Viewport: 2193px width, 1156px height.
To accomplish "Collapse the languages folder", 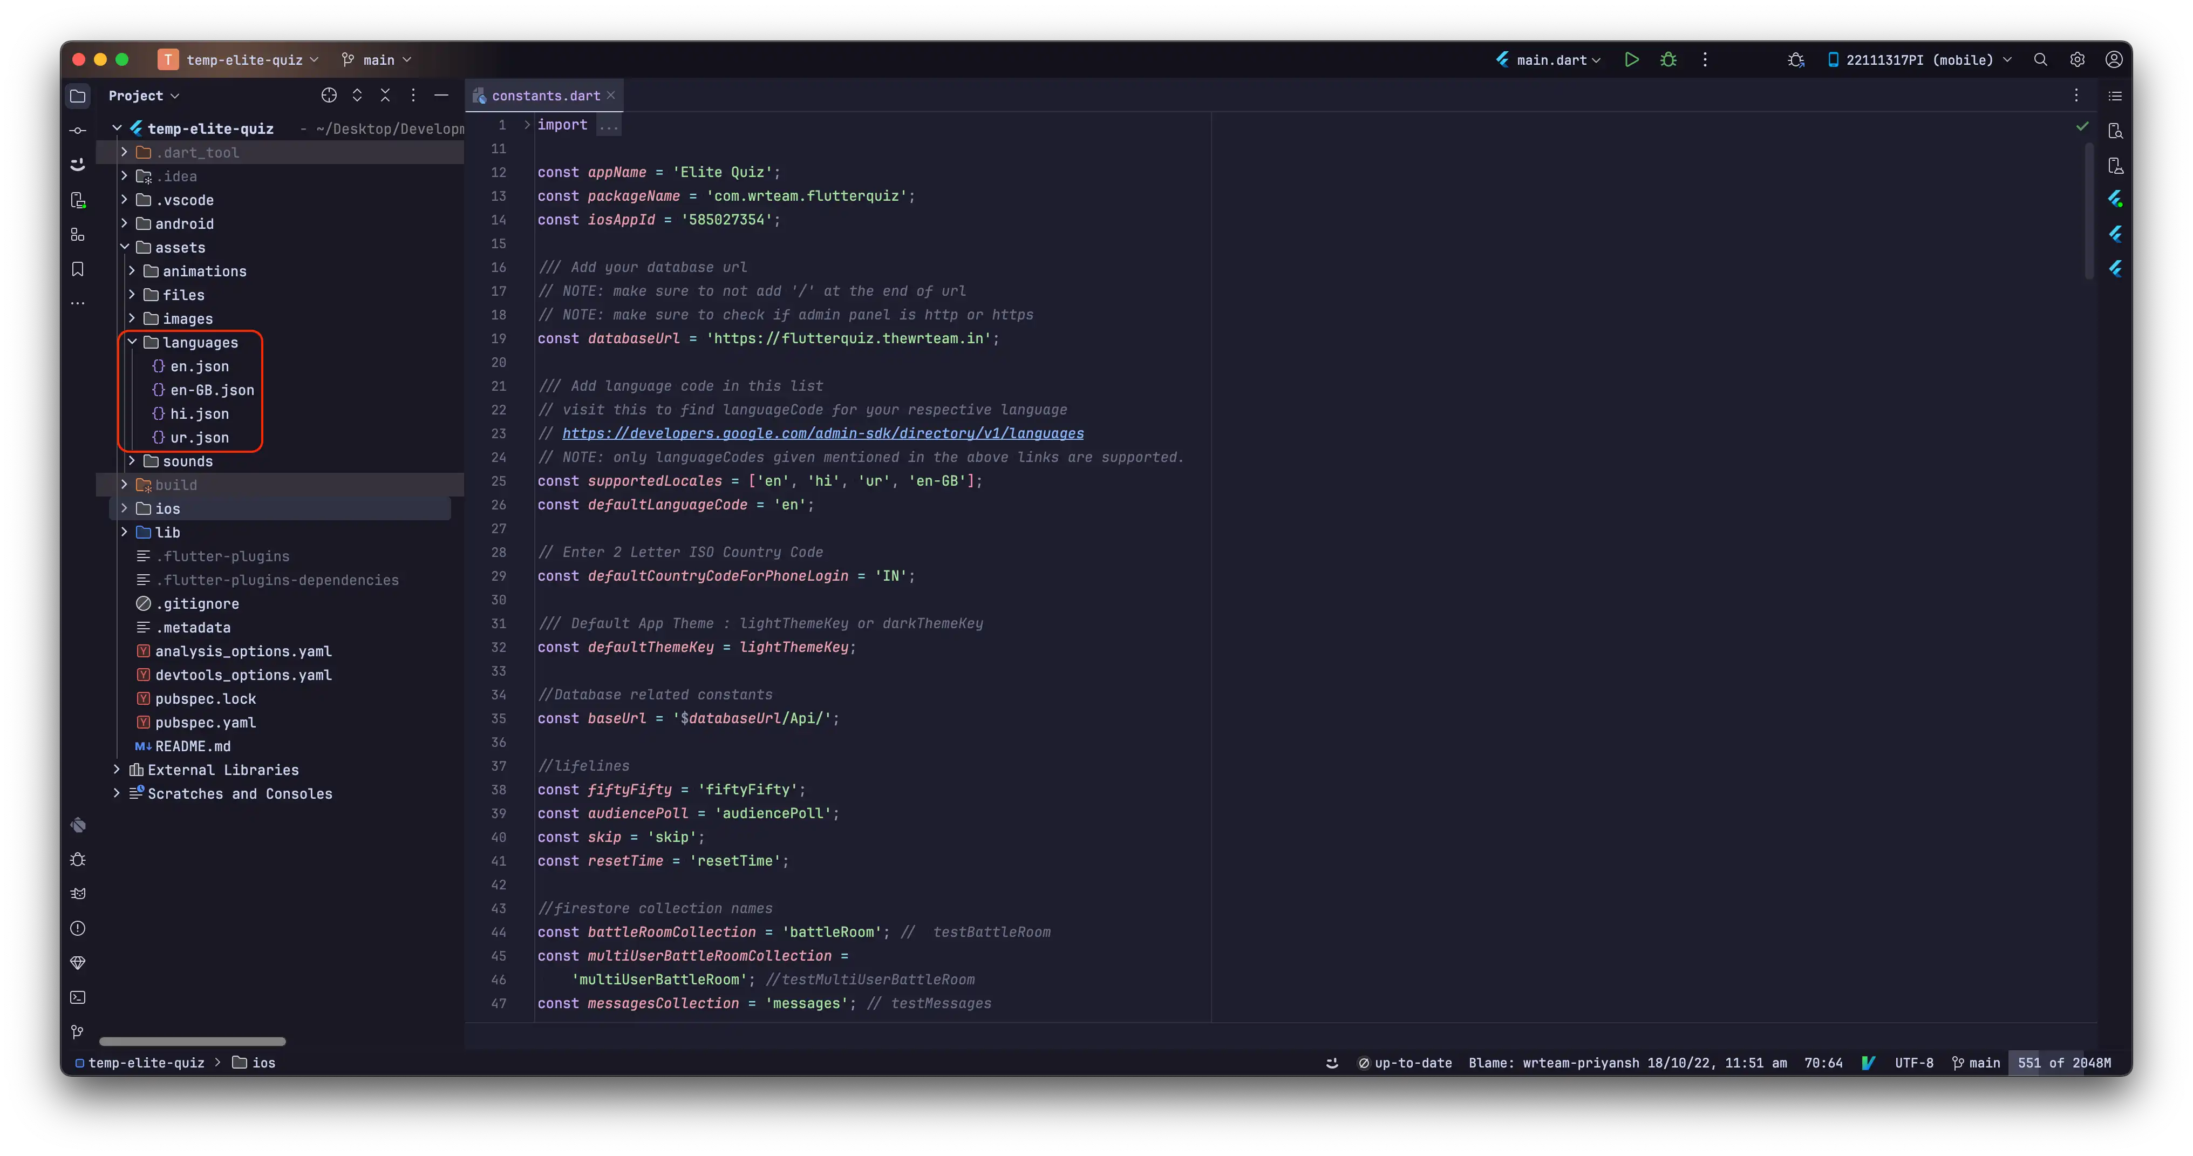I will click(132, 342).
